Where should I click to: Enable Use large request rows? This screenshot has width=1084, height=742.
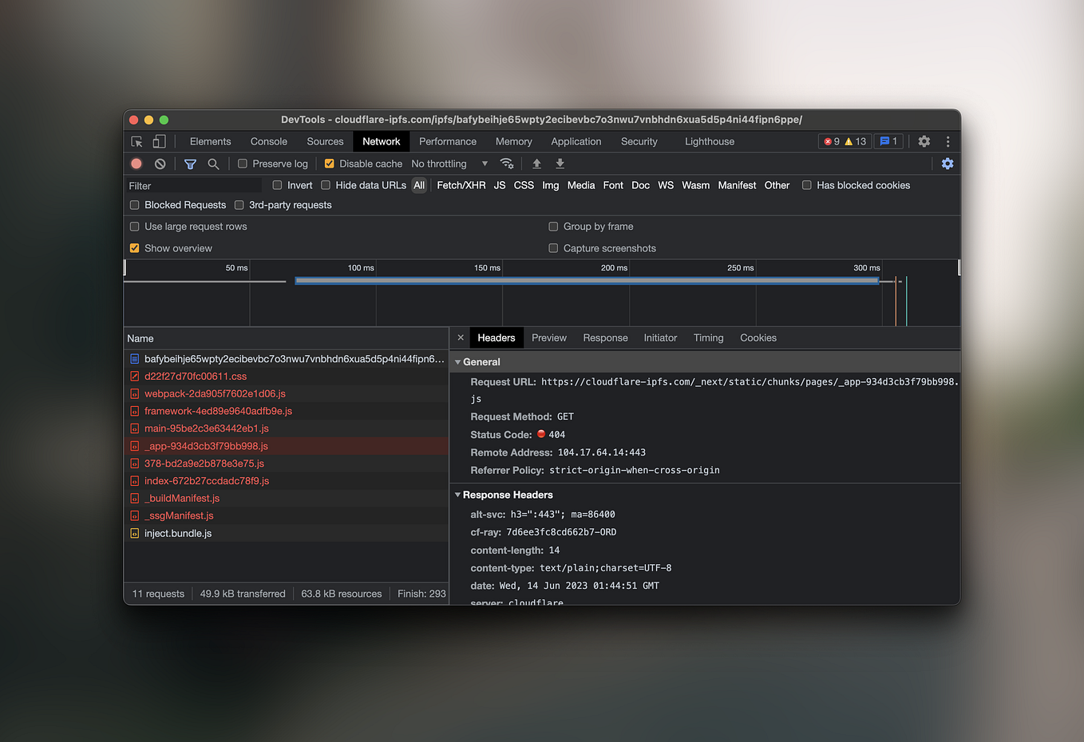point(134,227)
